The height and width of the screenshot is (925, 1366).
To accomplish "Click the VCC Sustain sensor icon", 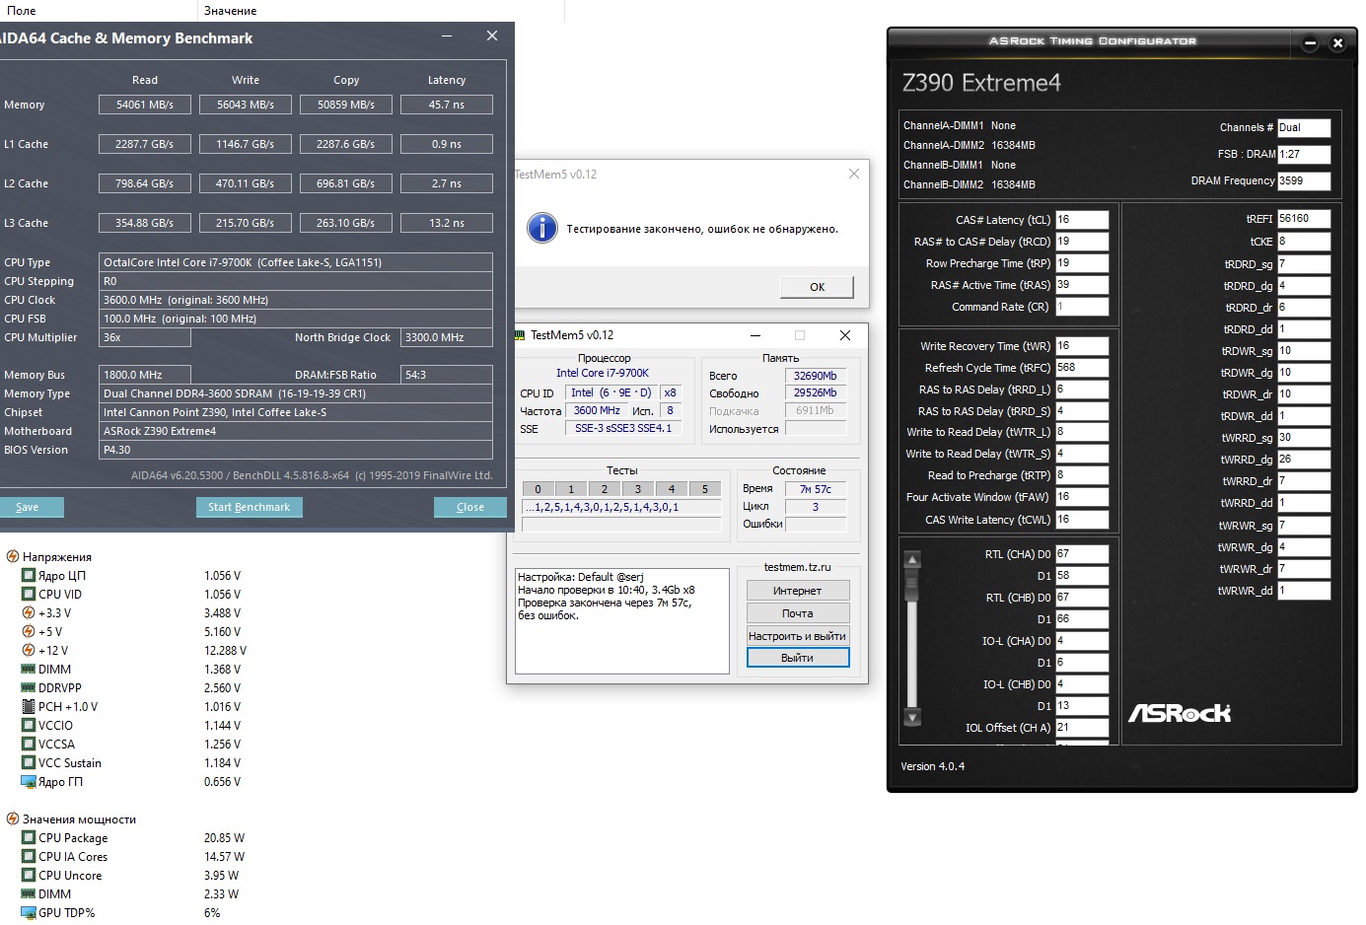I will (29, 762).
